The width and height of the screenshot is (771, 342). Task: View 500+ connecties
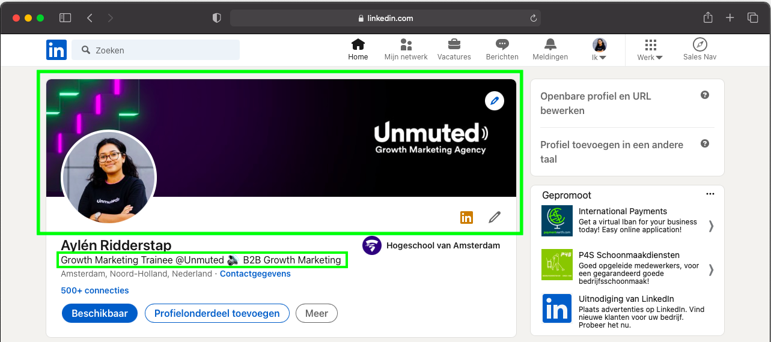[95, 290]
